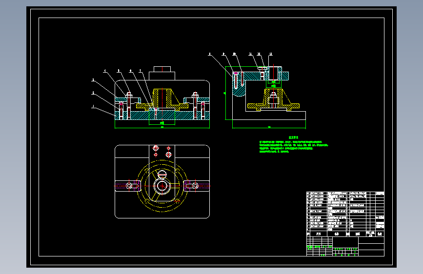
Task: Click the parts list table header row
Action: point(345,234)
